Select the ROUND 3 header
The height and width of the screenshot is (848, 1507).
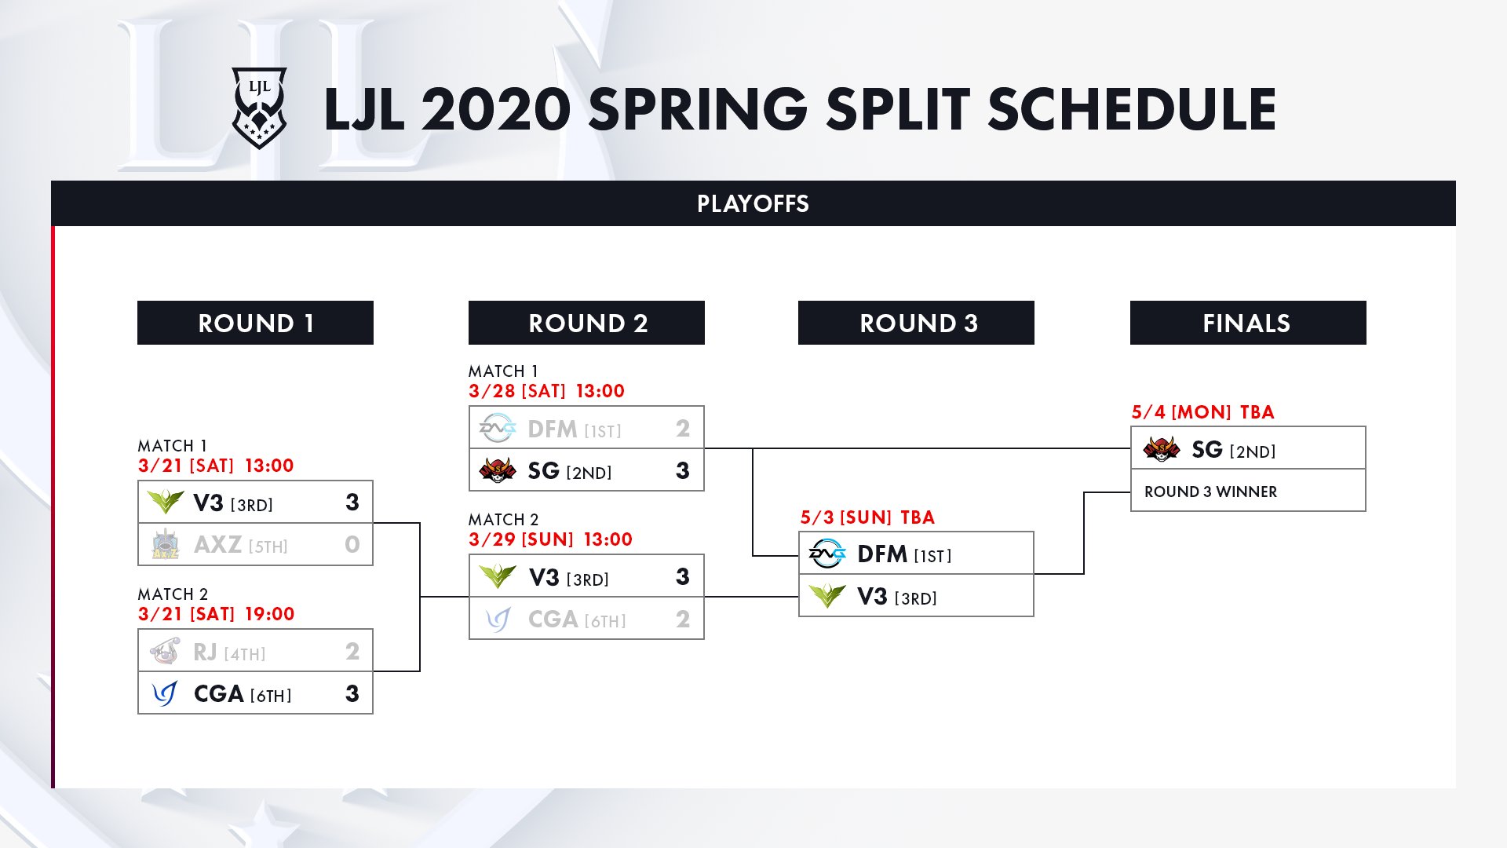tap(916, 323)
